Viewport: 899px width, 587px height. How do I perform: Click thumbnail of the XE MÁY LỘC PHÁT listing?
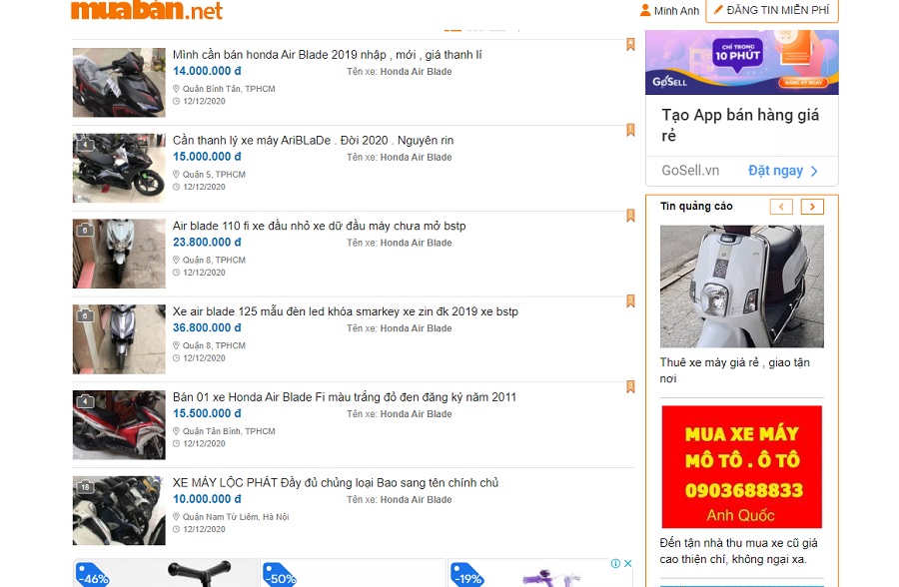119,510
